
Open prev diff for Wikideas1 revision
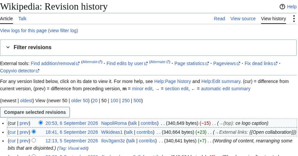(24, 132)
